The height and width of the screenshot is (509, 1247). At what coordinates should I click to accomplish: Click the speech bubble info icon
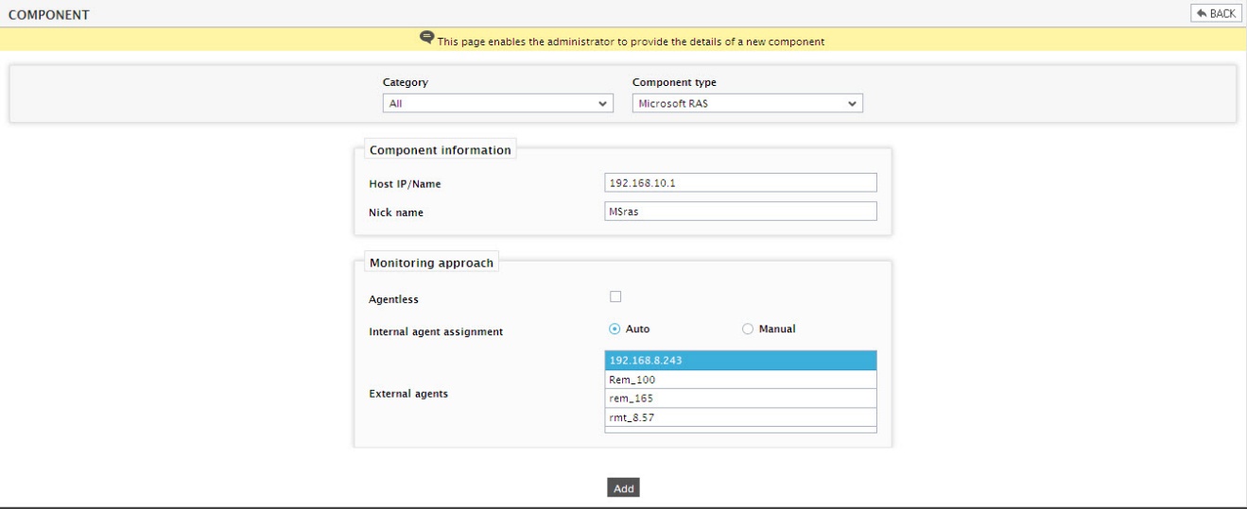point(427,38)
